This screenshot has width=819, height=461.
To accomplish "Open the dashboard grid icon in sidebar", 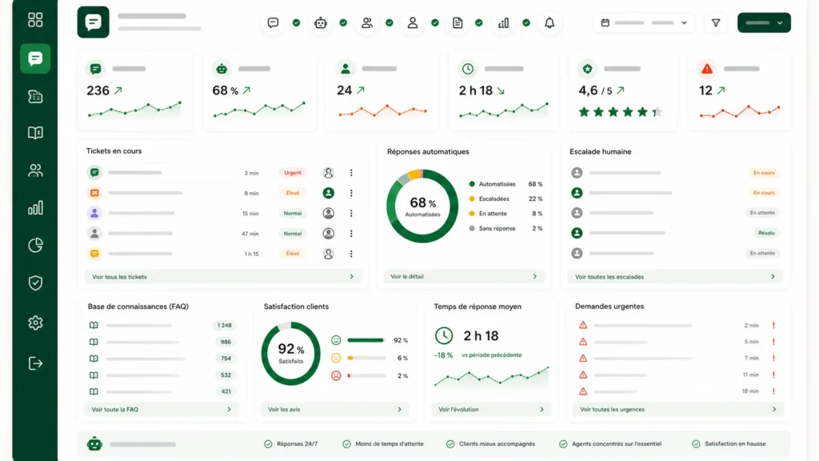I will (x=35, y=20).
